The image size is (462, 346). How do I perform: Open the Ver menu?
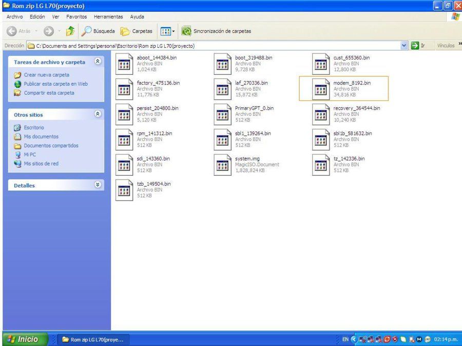click(x=55, y=17)
